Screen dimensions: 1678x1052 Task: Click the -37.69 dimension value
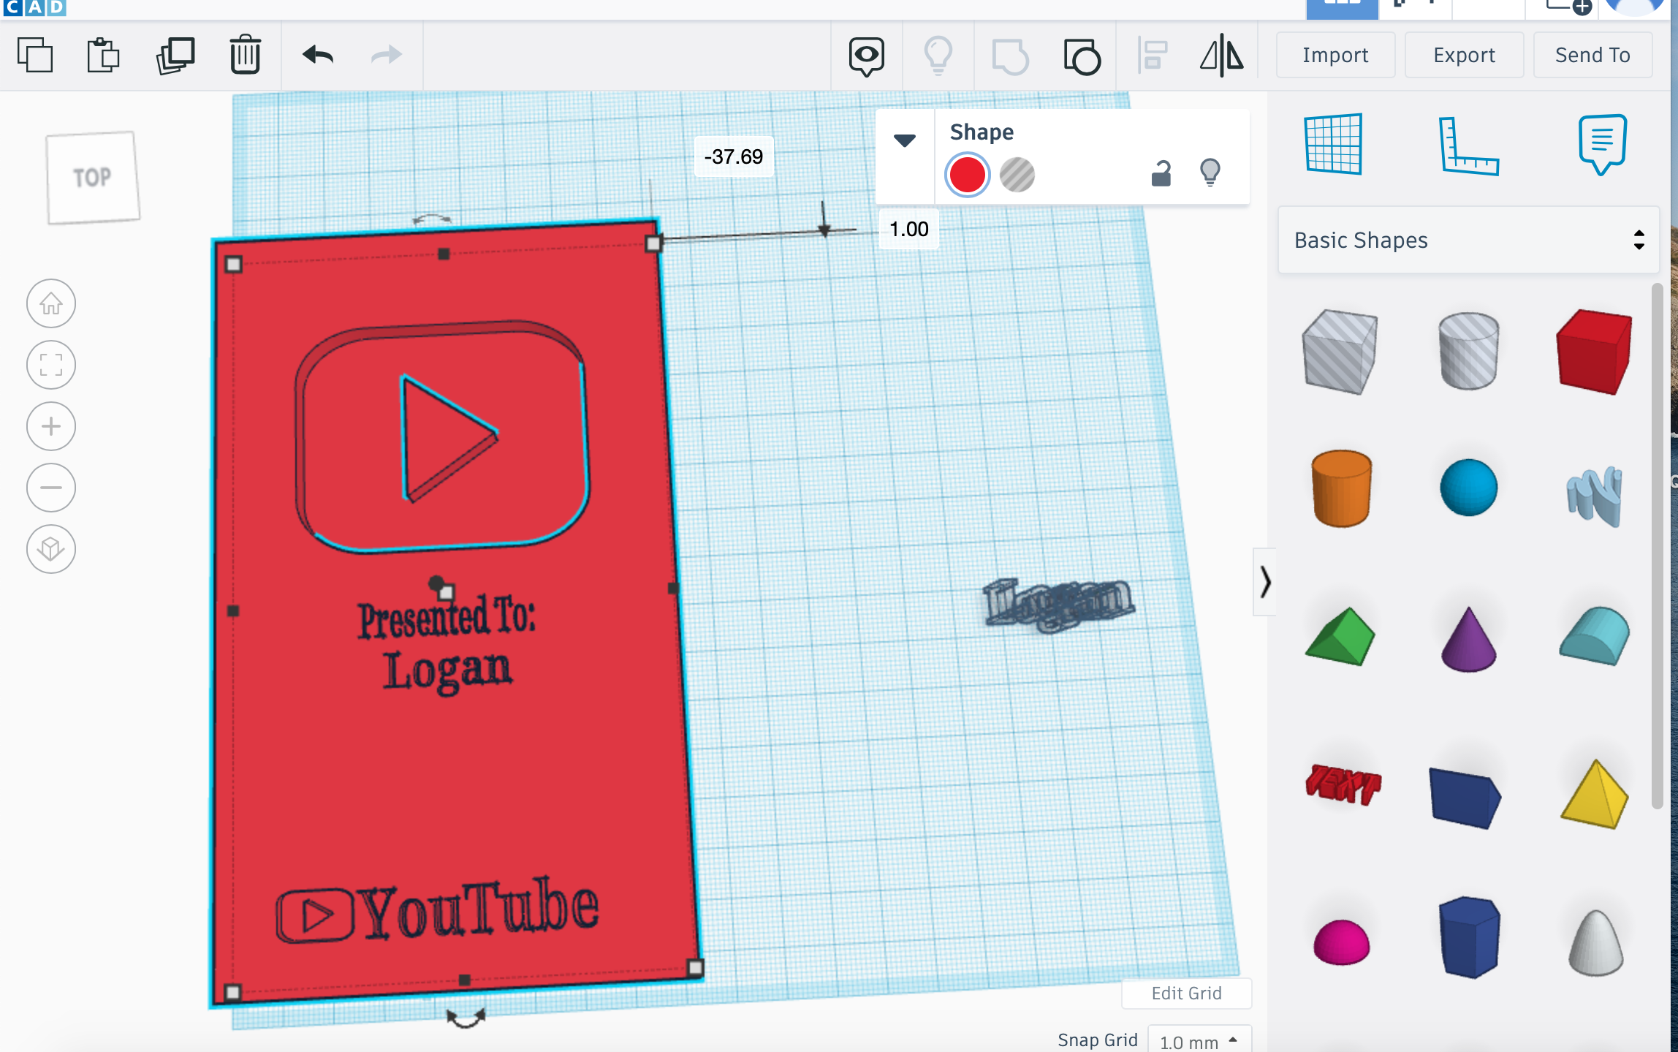pos(733,156)
